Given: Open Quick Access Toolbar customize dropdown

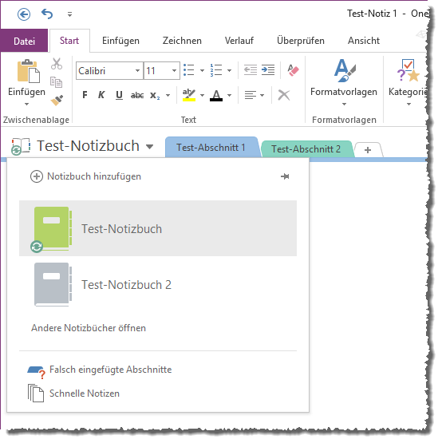Looking at the screenshot, I should tap(69, 14).
